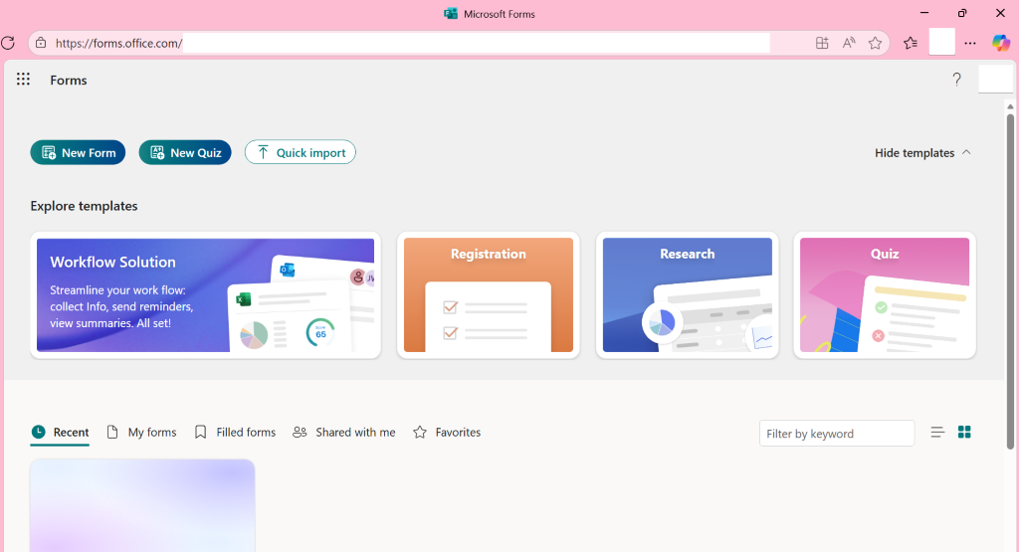Select the Recent tab

tap(60, 433)
